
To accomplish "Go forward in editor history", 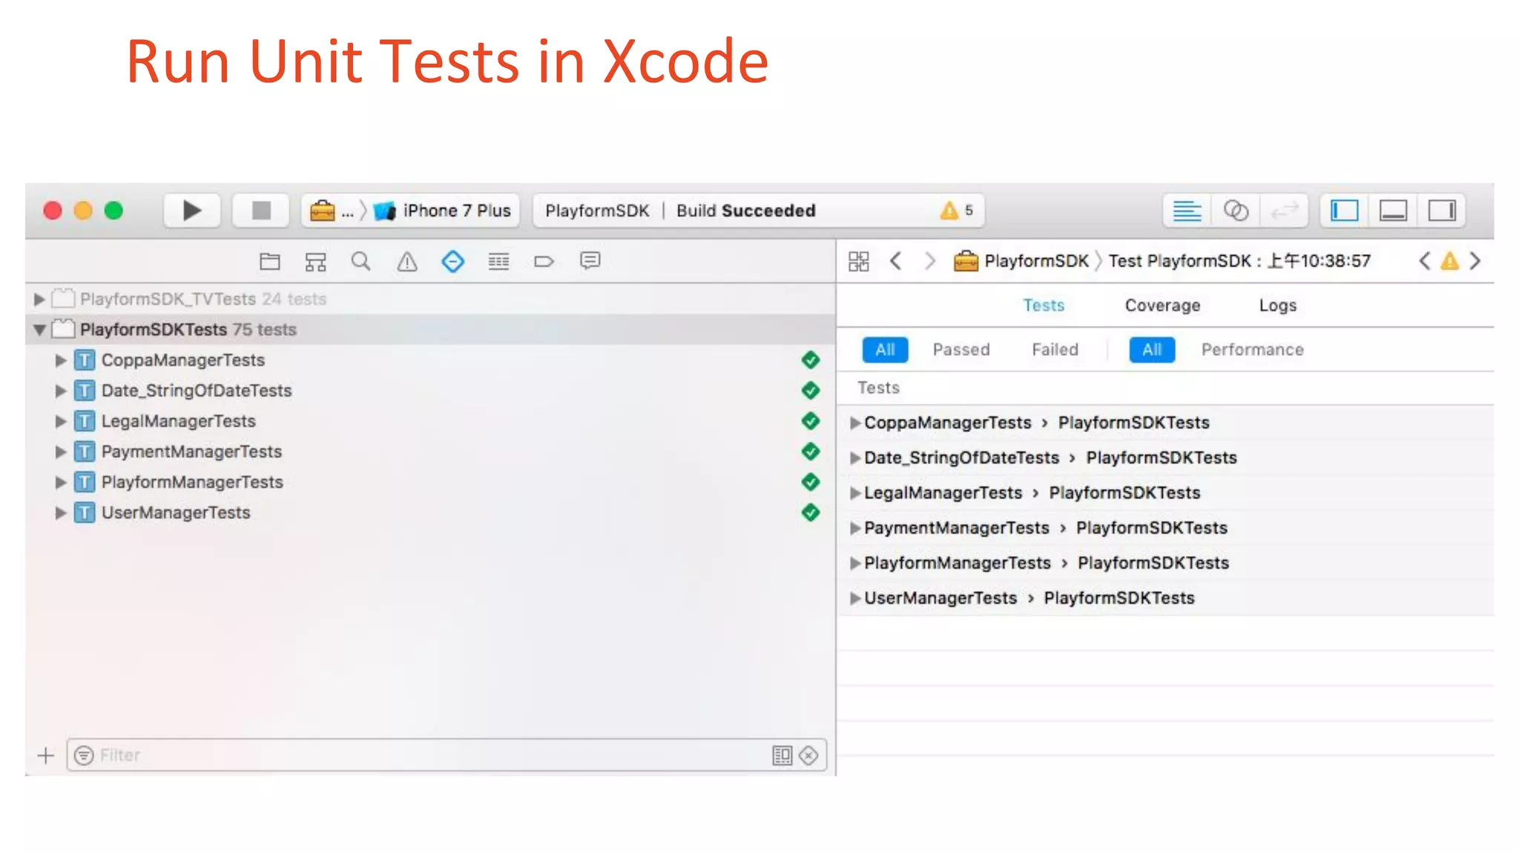I will tap(929, 261).
